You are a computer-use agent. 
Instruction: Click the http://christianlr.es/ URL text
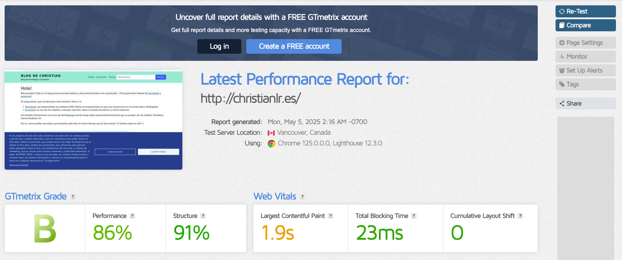point(251,99)
